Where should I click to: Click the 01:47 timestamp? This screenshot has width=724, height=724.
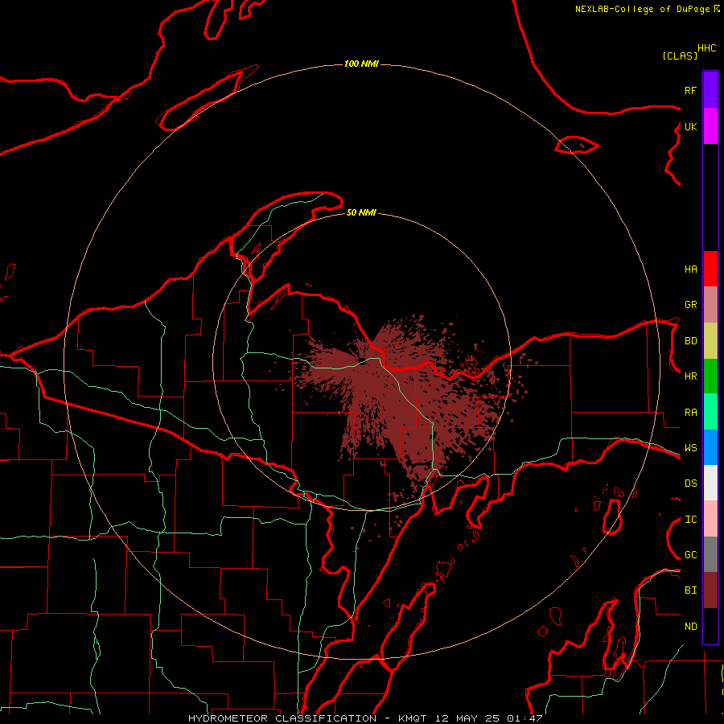[x=524, y=718]
